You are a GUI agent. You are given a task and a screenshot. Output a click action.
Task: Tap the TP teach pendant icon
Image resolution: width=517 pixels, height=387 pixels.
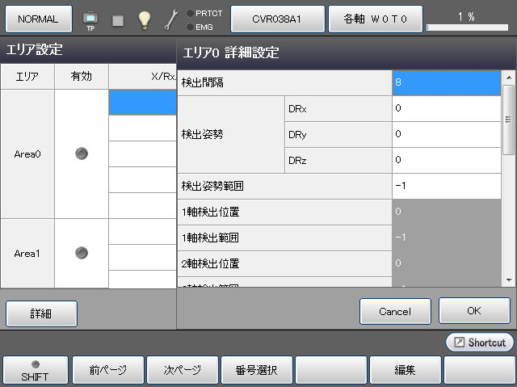[x=90, y=19]
